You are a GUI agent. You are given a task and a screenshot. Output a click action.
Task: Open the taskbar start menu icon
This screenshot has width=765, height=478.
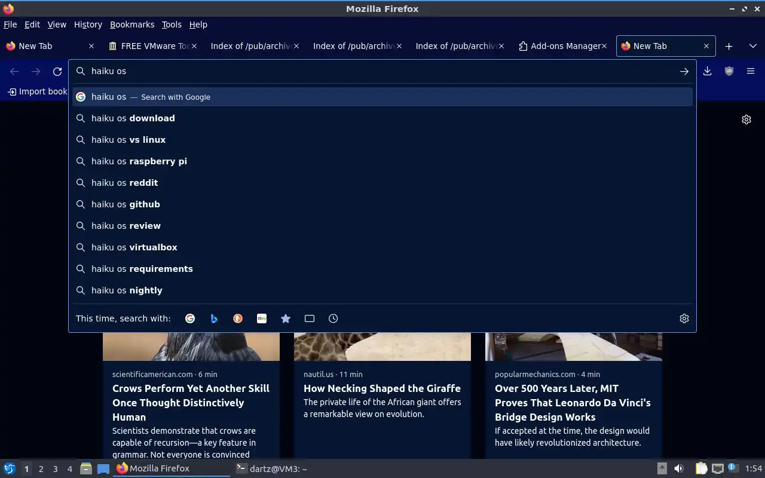click(10, 468)
